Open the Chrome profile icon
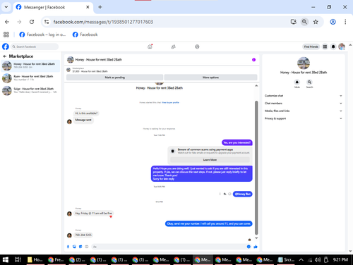The width and height of the screenshot is (353, 265). click(x=333, y=22)
